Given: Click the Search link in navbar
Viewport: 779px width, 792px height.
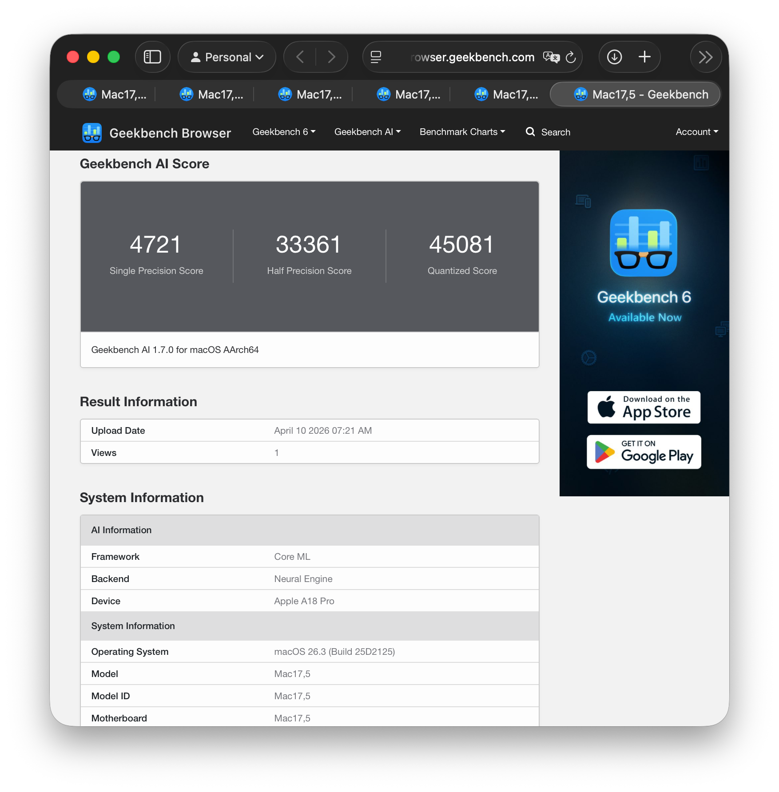Looking at the screenshot, I should [548, 132].
